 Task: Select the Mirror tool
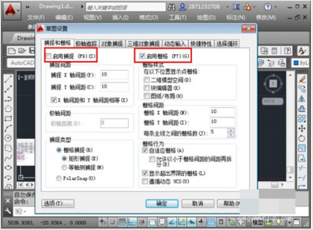click(302, 99)
